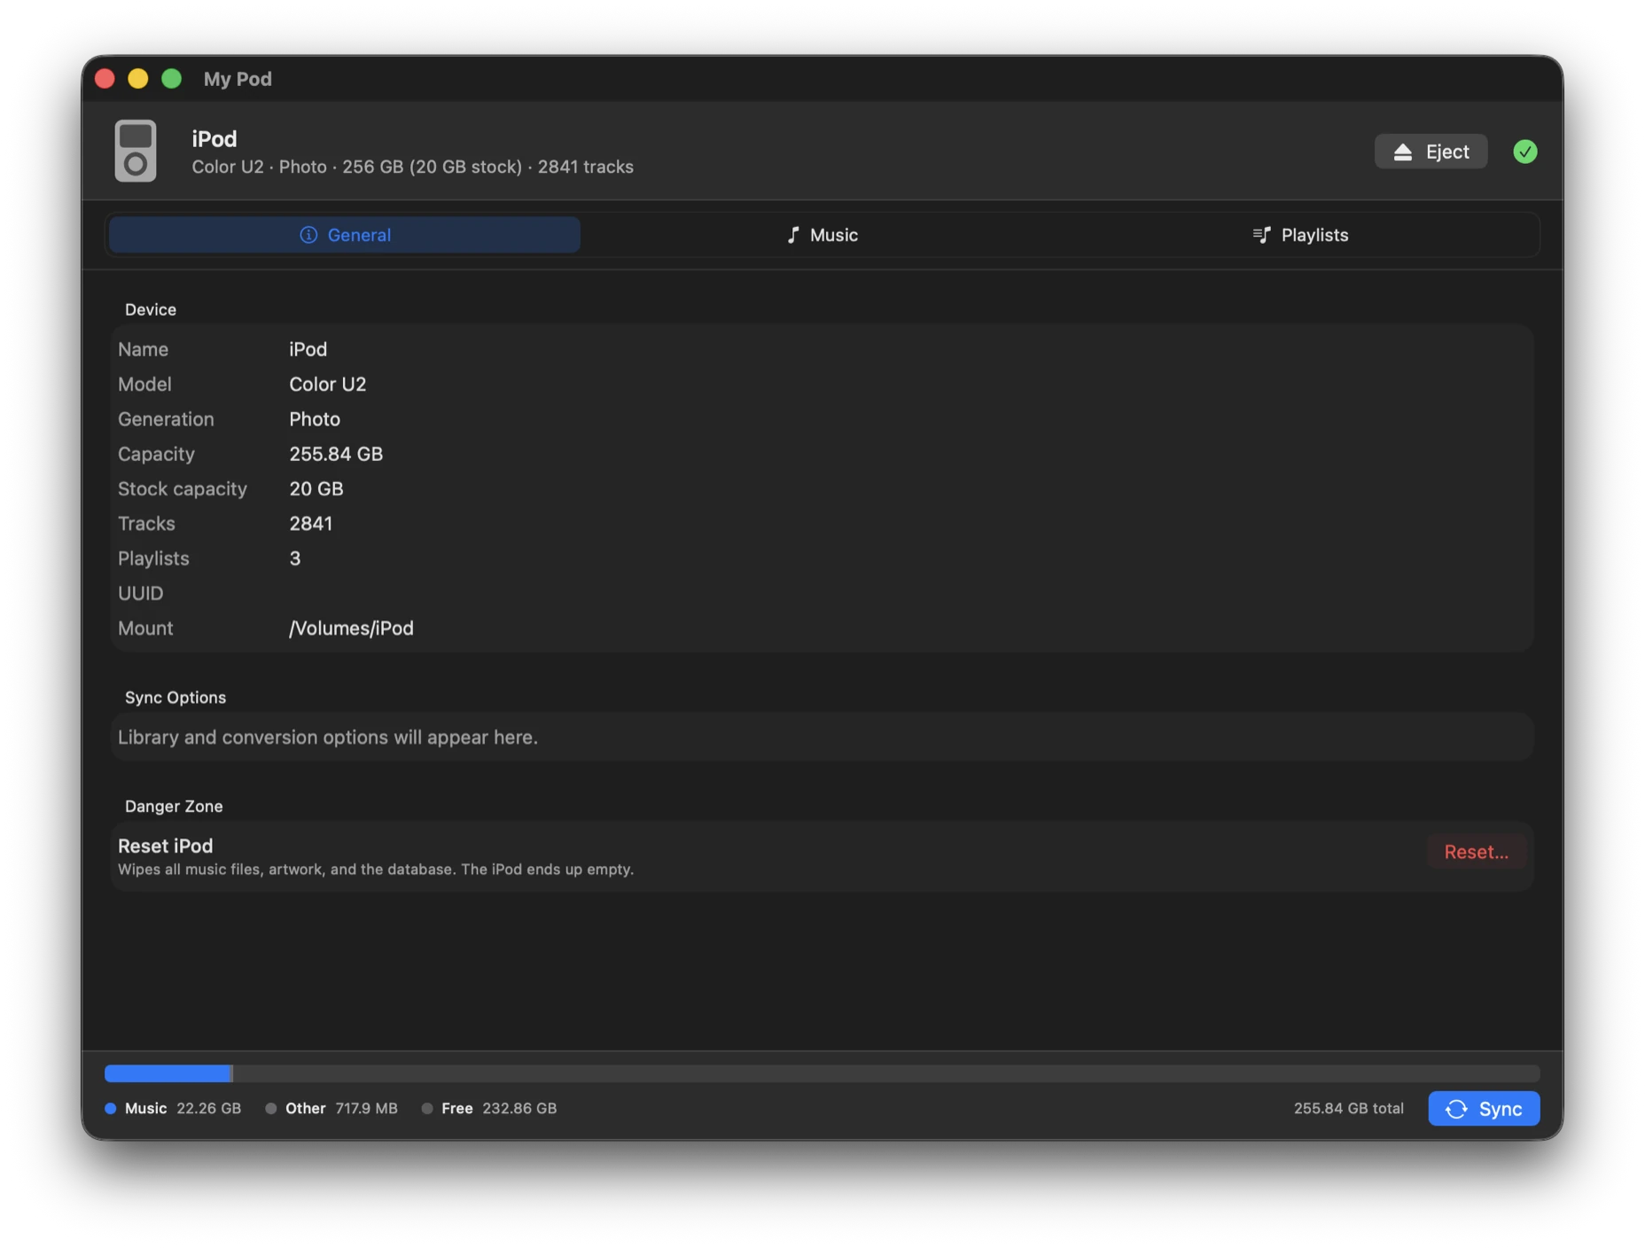1645x1248 pixels.
Task: Click the UUID field label
Action: pyautogui.click(x=140, y=593)
